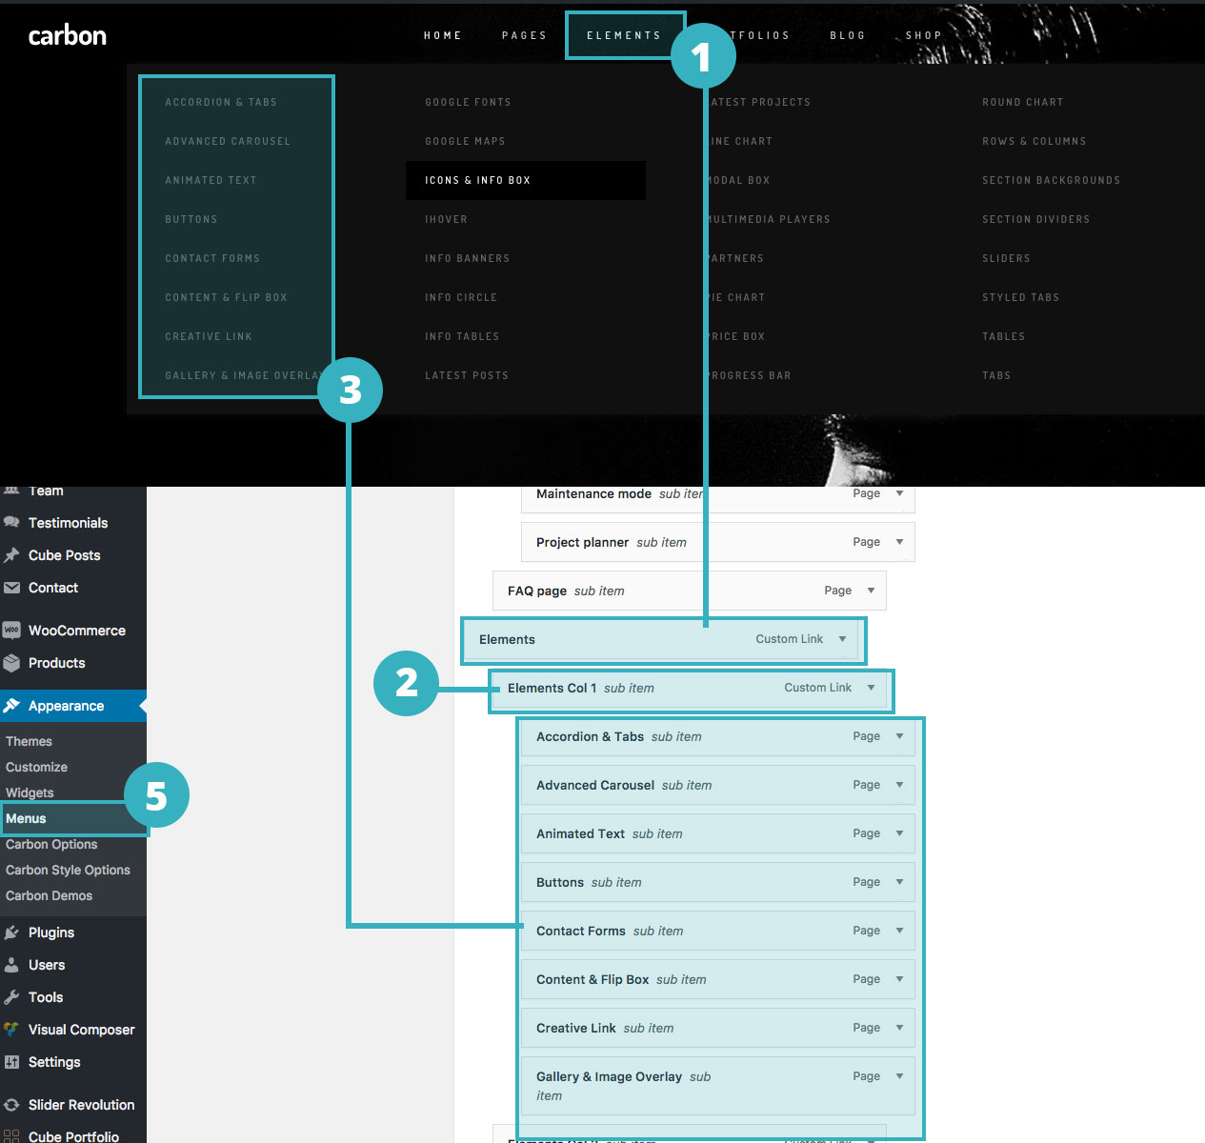The width and height of the screenshot is (1205, 1143).
Task: Click the Slider Revolution refresh icon
Action: pos(11,1105)
